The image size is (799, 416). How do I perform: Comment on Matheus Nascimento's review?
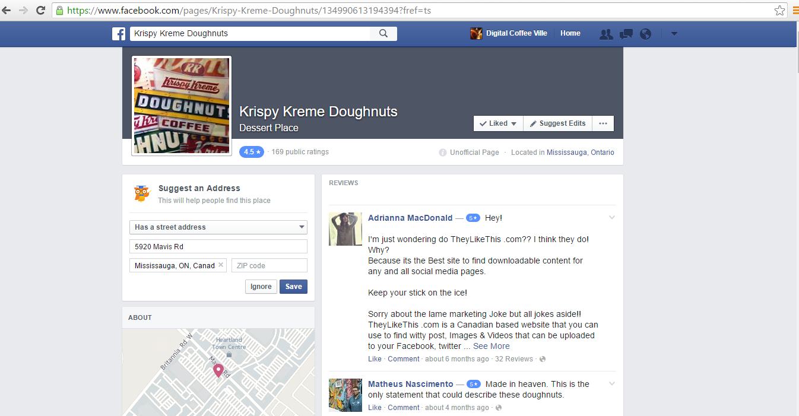pyautogui.click(x=404, y=408)
